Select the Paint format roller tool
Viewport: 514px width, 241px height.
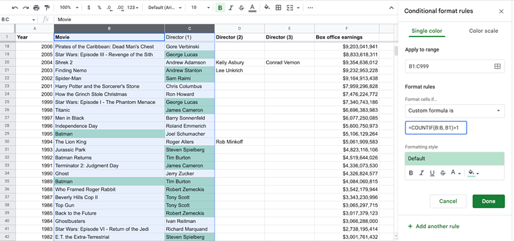[x=47, y=8]
